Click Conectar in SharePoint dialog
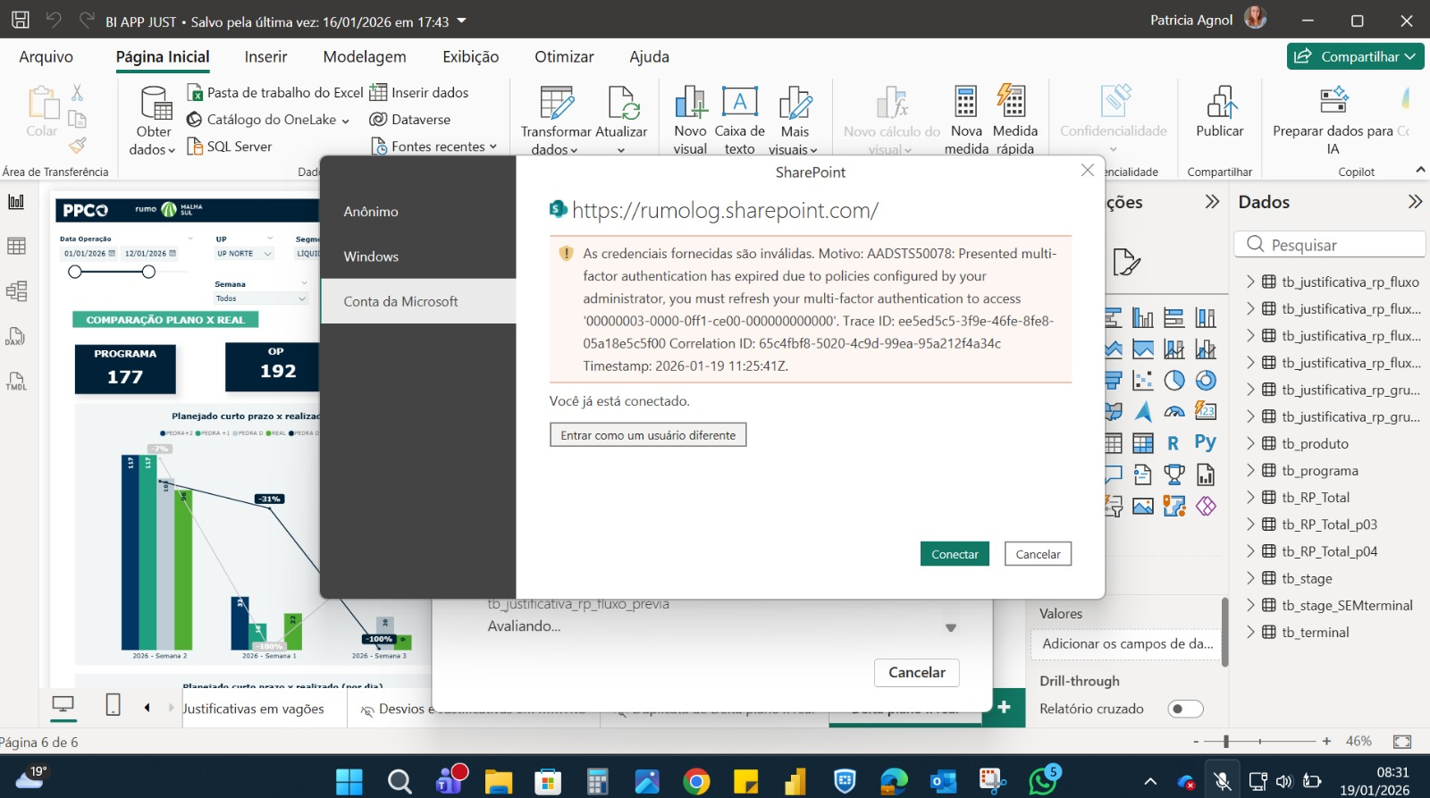 tap(955, 554)
